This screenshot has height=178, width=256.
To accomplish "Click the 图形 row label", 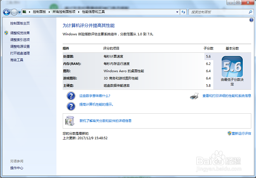I will pos(67,71).
